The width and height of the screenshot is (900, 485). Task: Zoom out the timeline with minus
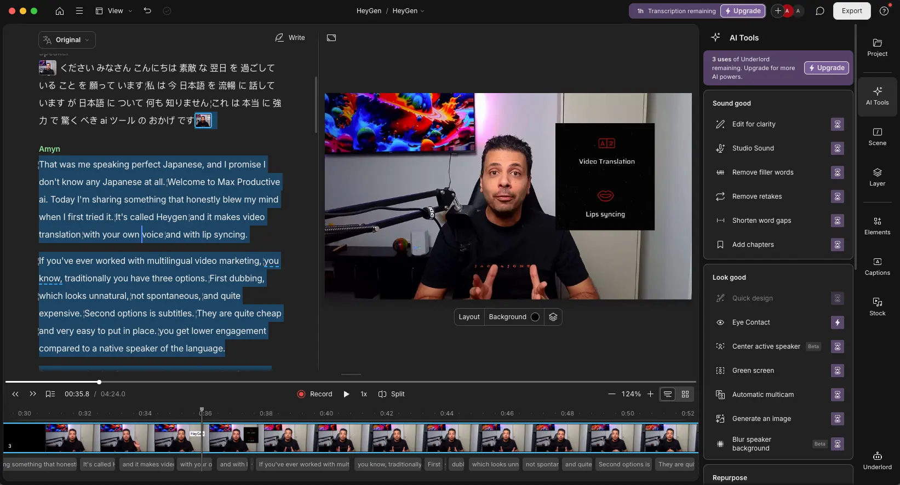pyautogui.click(x=611, y=394)
